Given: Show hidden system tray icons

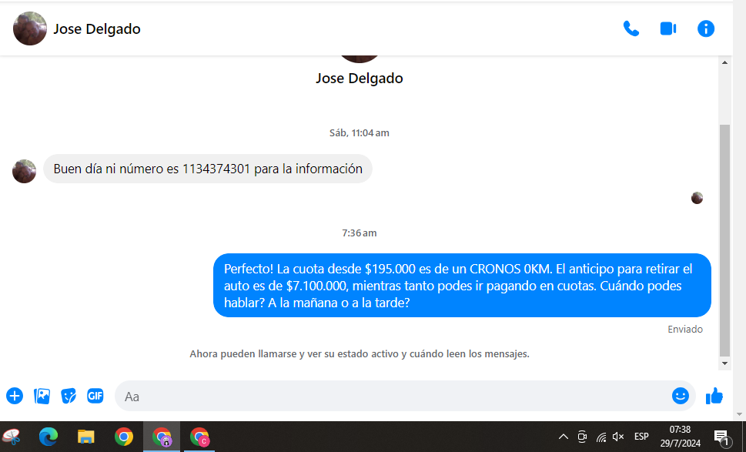Looking at the screenshot, I should pos(563,437).
